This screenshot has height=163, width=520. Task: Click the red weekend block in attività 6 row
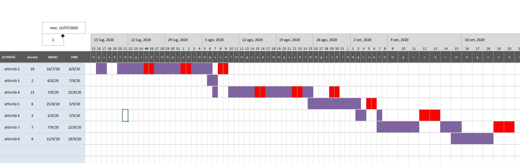pyautogui.click(x=430, y=115)
